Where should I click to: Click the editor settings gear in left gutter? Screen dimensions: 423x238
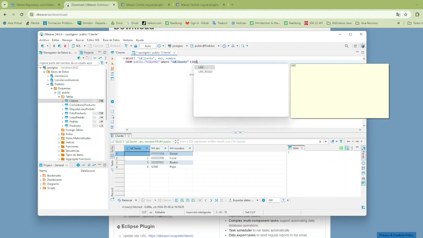112,101
